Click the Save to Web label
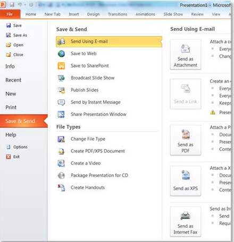Image resolution: width=234 pixels, height=242 pixels. tap(83, 54)
